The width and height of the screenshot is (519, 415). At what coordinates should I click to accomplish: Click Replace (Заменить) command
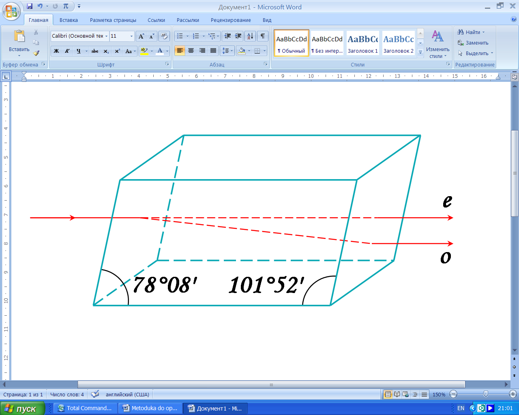(x=473, y=43)
